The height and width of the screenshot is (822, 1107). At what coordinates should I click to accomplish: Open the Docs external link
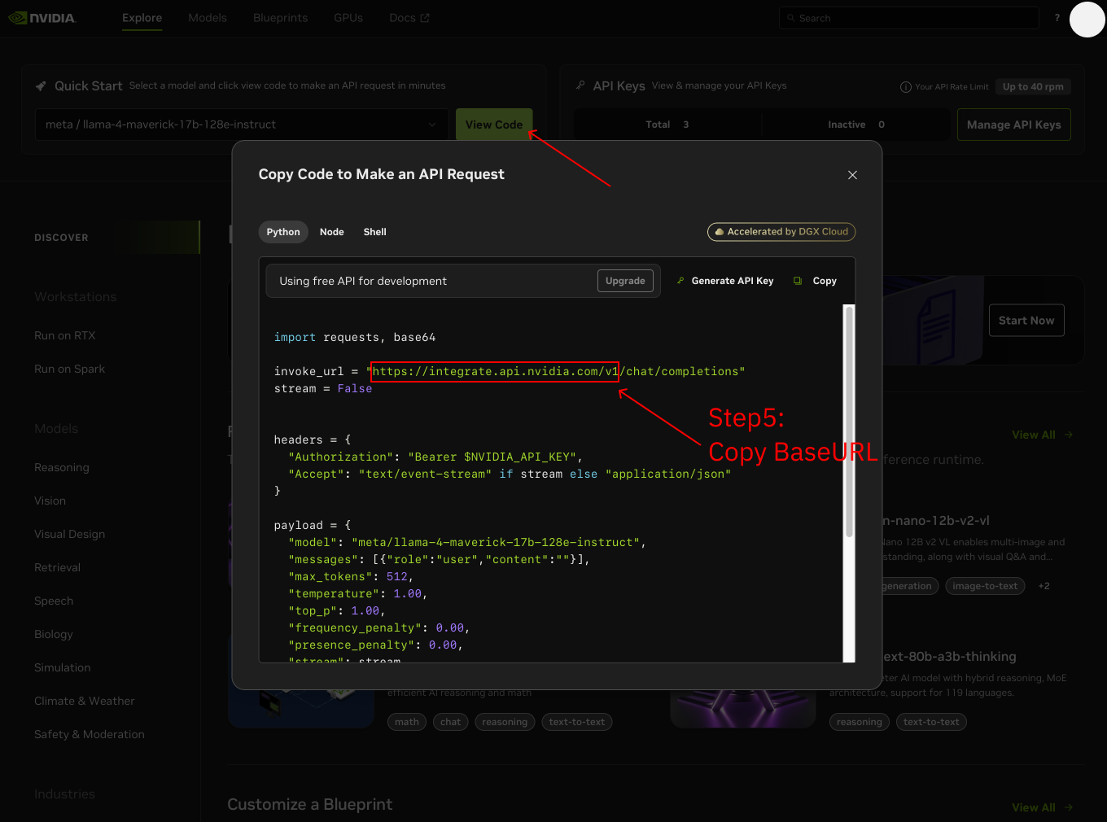[x=409, y=18]
